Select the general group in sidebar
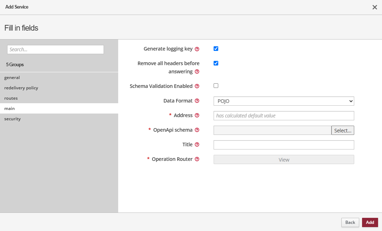Image resolution: width=382 pixels, height=231 pixels. pos(12,78)
